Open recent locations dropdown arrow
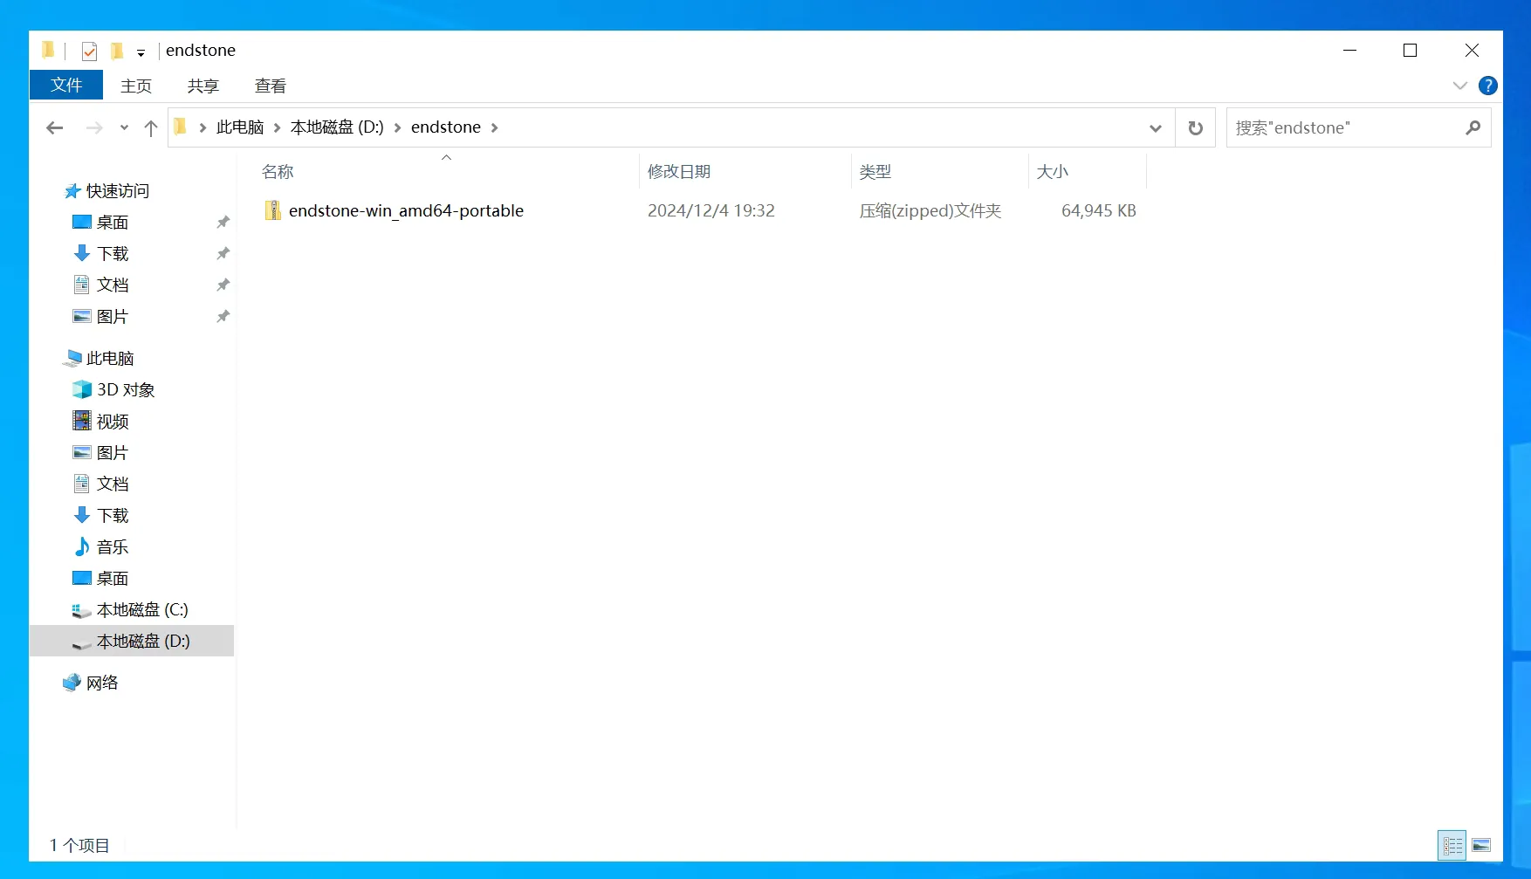The image size is (1531, 879). (x=124, y=128)
